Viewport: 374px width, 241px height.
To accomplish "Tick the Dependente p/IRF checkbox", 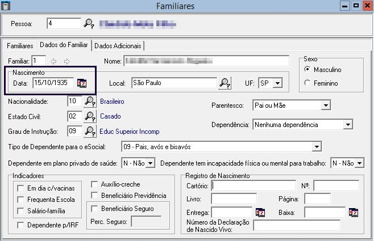I will click(21, 225).
